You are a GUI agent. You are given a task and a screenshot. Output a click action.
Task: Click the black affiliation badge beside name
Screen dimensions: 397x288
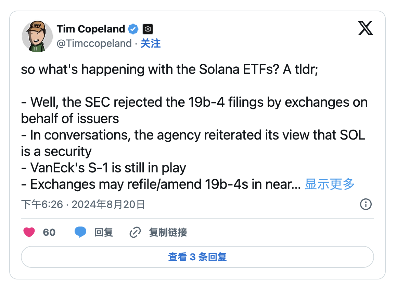(x=148, y=29)
